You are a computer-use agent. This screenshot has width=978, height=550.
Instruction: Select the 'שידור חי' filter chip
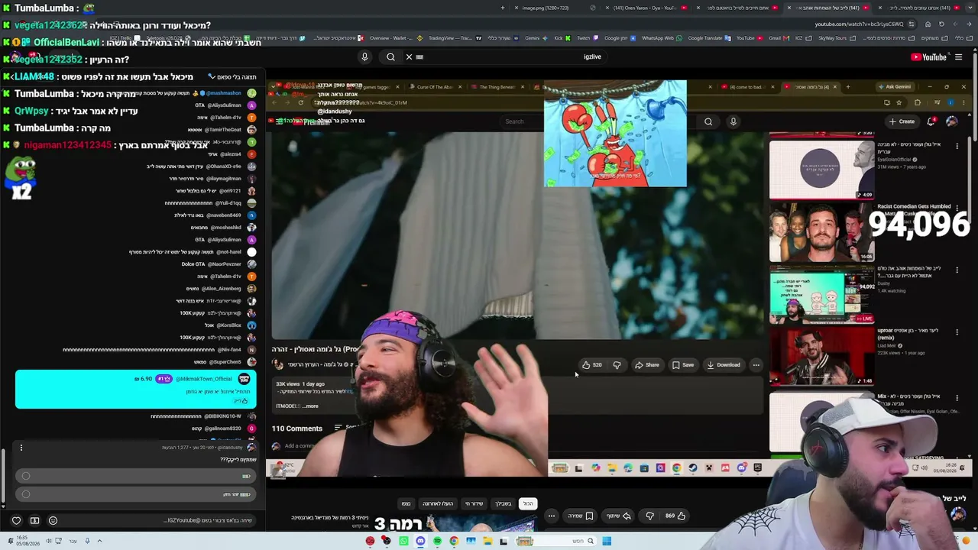click(474, 503)
